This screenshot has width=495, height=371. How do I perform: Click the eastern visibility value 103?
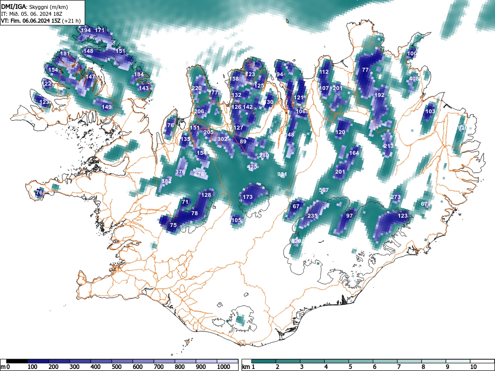coord(430,111)
